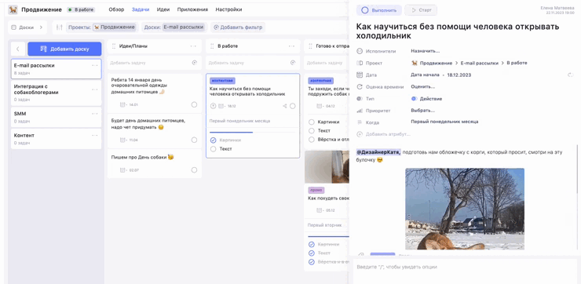Click the timer icon on the холодильник card
The height and width of the screenshot is (284, 581).
(213, 106)
